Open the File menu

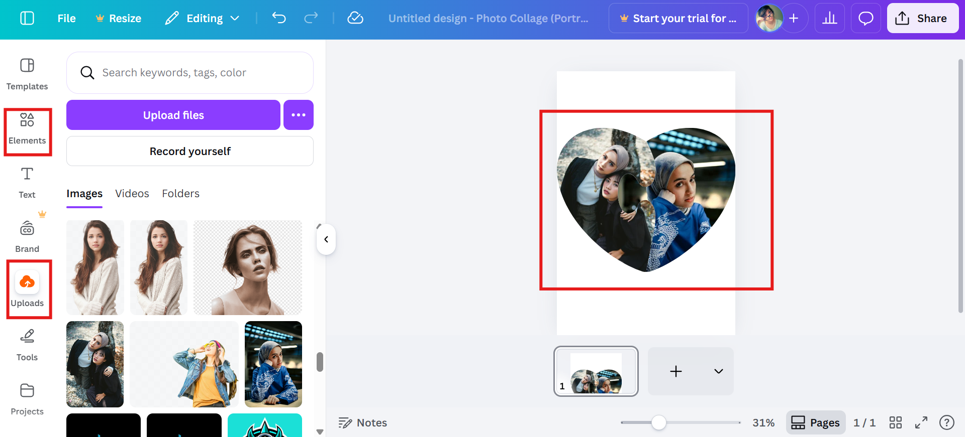pyautogui.click(x=66, y=19)
